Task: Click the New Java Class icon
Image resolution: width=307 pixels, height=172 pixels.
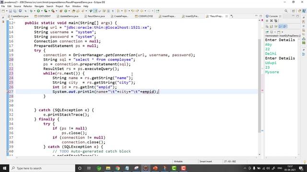Action: [66, 11]
